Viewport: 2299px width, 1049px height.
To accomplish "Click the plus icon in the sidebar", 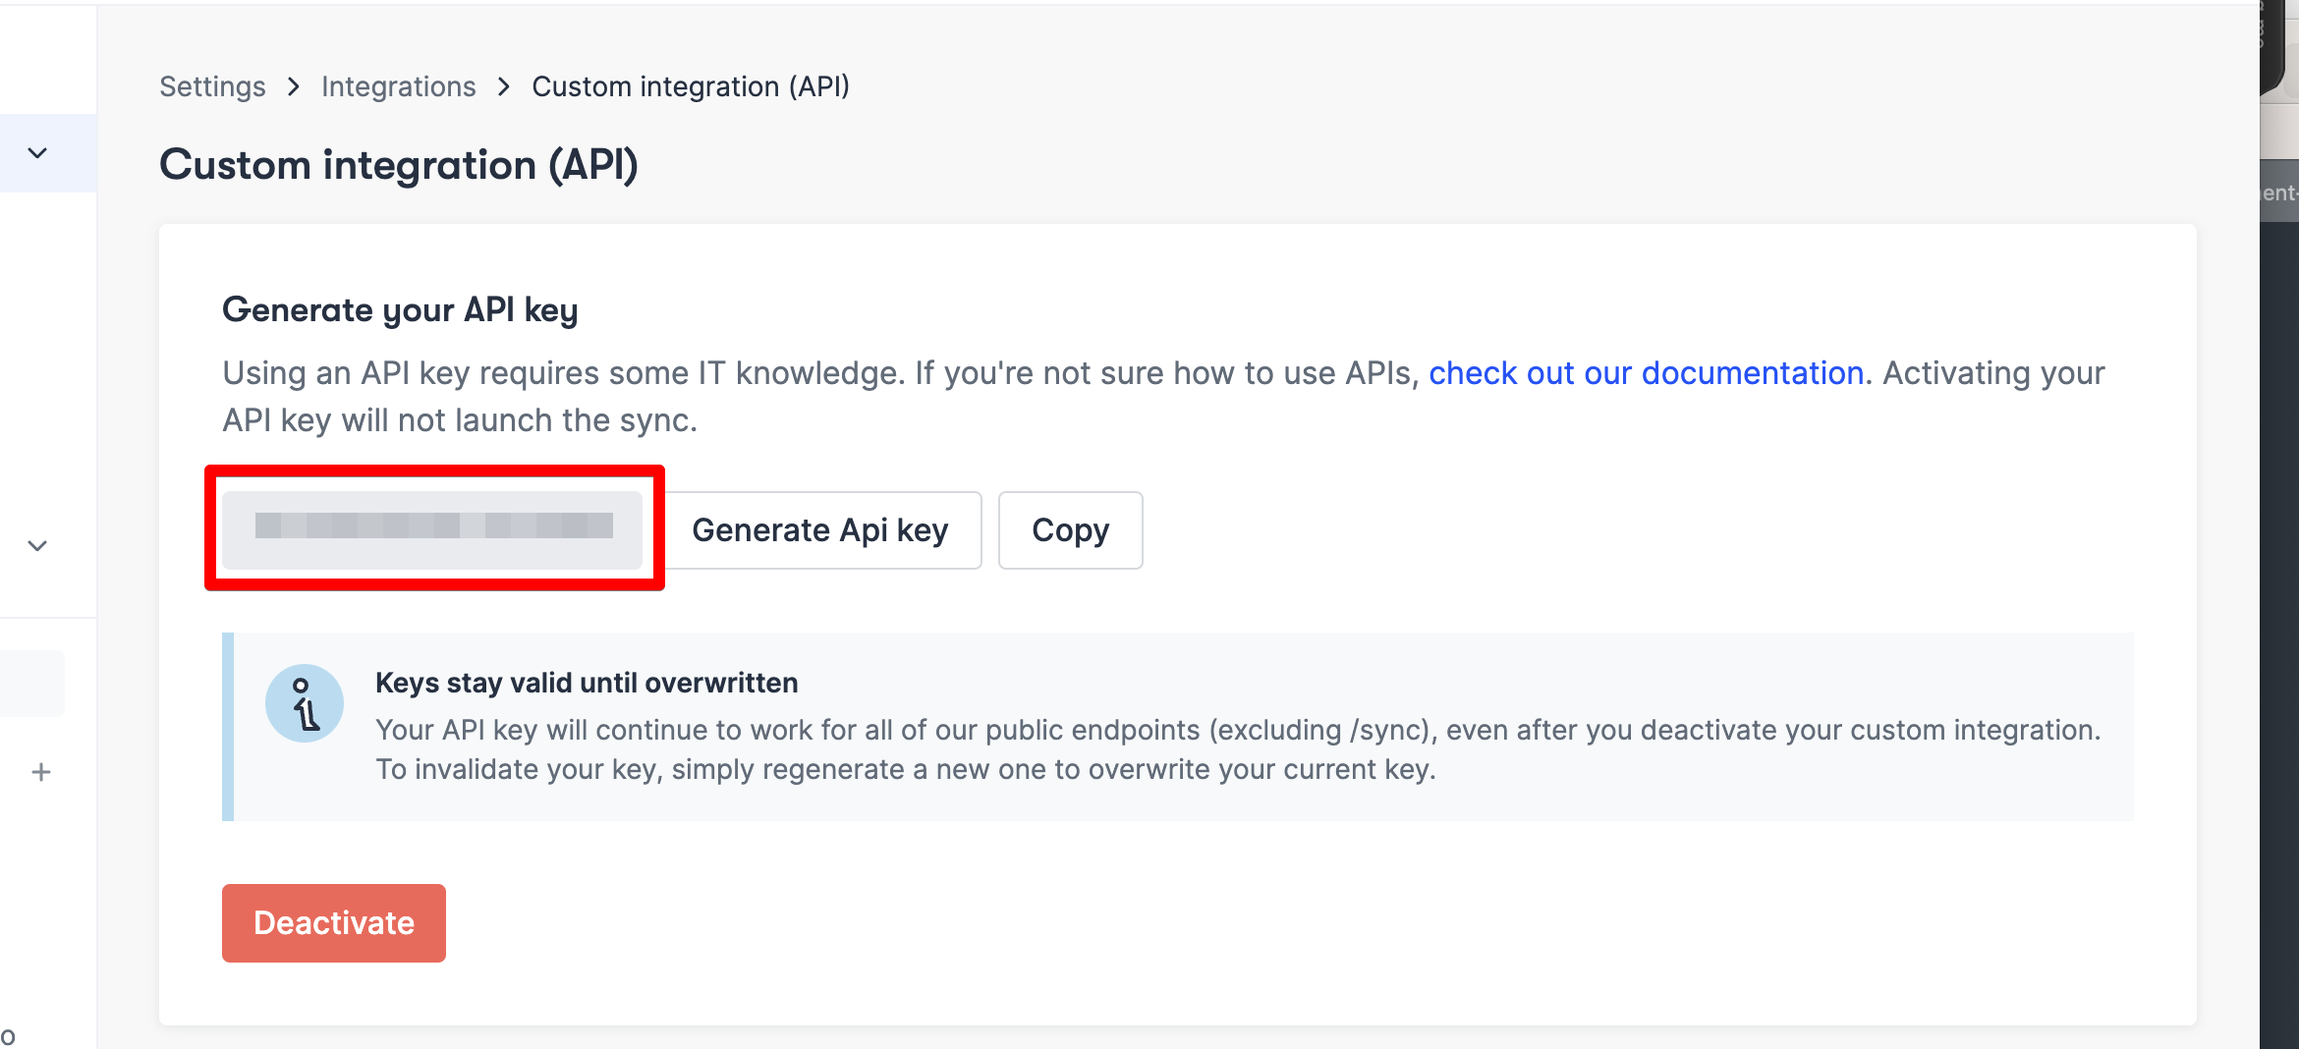I will click(x=41, y=772).
